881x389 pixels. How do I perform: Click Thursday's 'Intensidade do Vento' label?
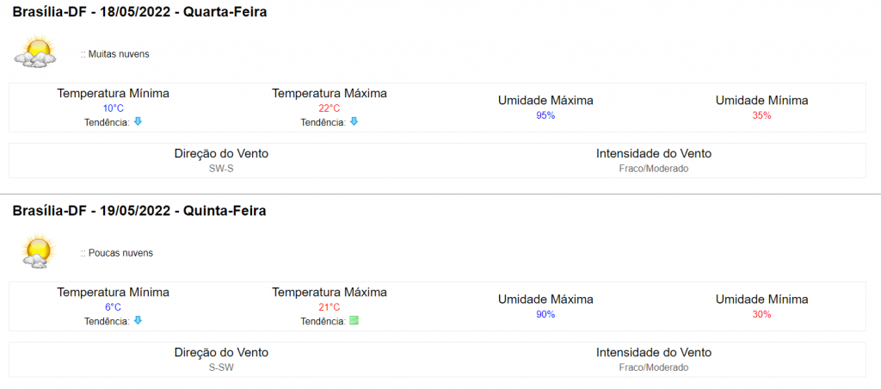pos(654,353)
